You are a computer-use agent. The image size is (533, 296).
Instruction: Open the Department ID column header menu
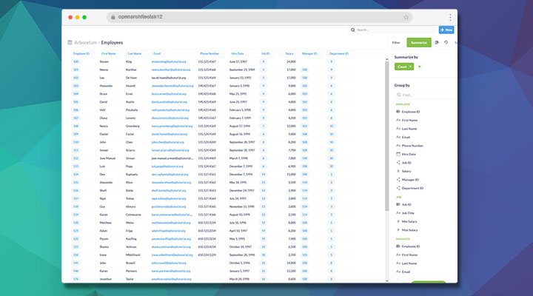339,54
